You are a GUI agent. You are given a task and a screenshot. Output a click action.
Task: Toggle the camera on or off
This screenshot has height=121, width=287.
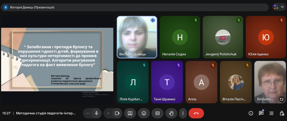pos(117,113)
